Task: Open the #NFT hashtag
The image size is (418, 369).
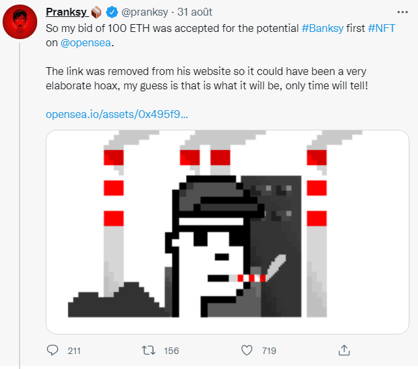Action: coord(382,29)
